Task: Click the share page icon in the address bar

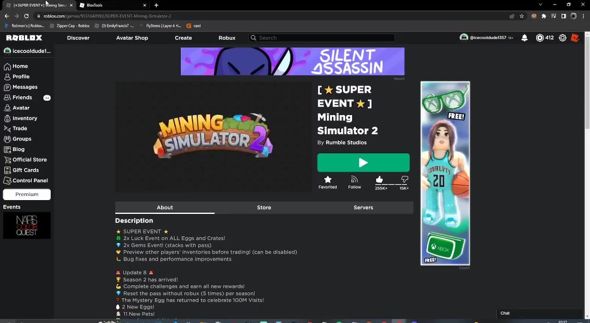Action: tap(512, 16)
